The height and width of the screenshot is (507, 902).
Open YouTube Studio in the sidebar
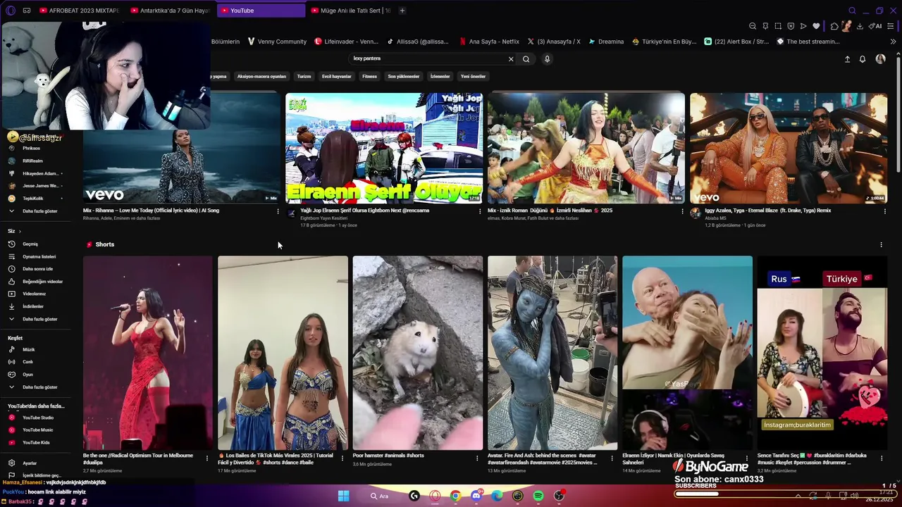point(37,418)
